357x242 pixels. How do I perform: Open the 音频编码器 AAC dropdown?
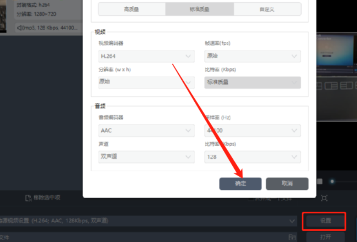146,130
